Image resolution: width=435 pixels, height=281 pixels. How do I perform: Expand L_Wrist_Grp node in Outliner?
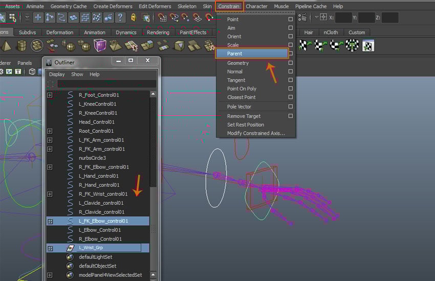click(x=50, y=248)
